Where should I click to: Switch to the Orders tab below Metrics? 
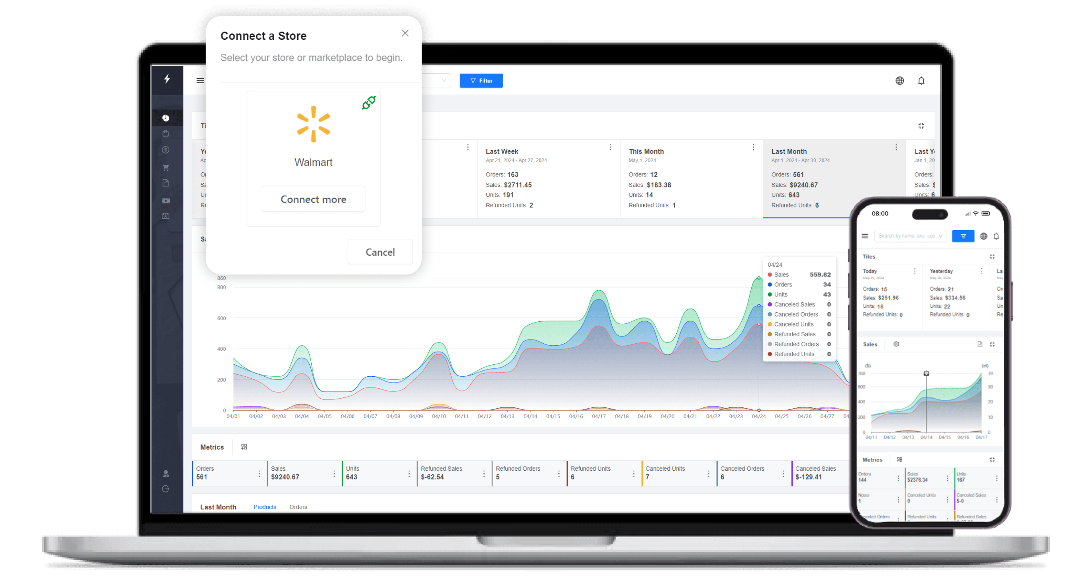pyautogui.click(x=298, y=507)
